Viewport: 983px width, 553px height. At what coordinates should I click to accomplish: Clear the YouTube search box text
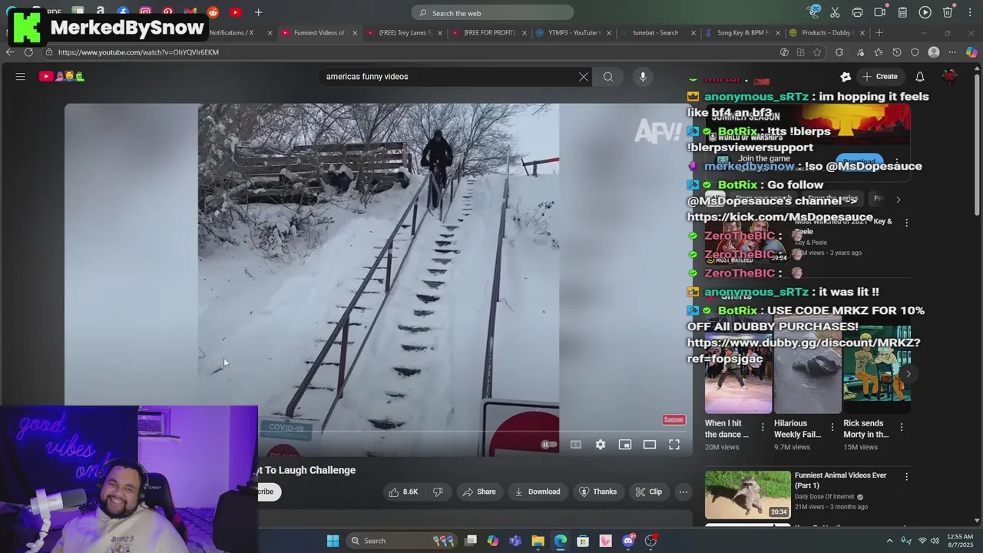584,77
